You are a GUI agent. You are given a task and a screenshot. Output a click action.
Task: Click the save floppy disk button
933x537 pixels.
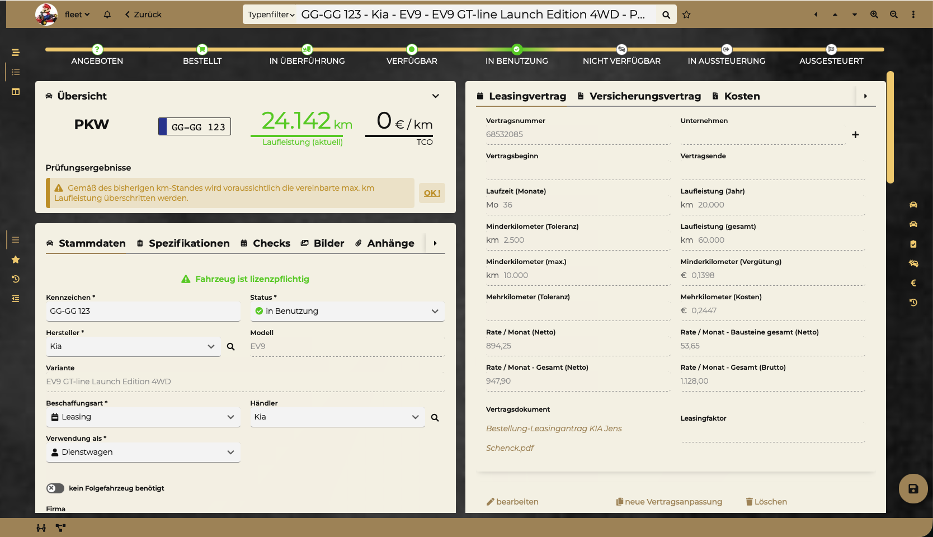click(913, 489)
